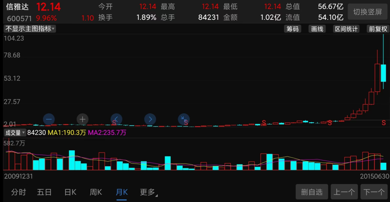The height and width of the screenshot is (202, 390).
Task: Click the MA2:235.7万 label
Action: (107, 133)
